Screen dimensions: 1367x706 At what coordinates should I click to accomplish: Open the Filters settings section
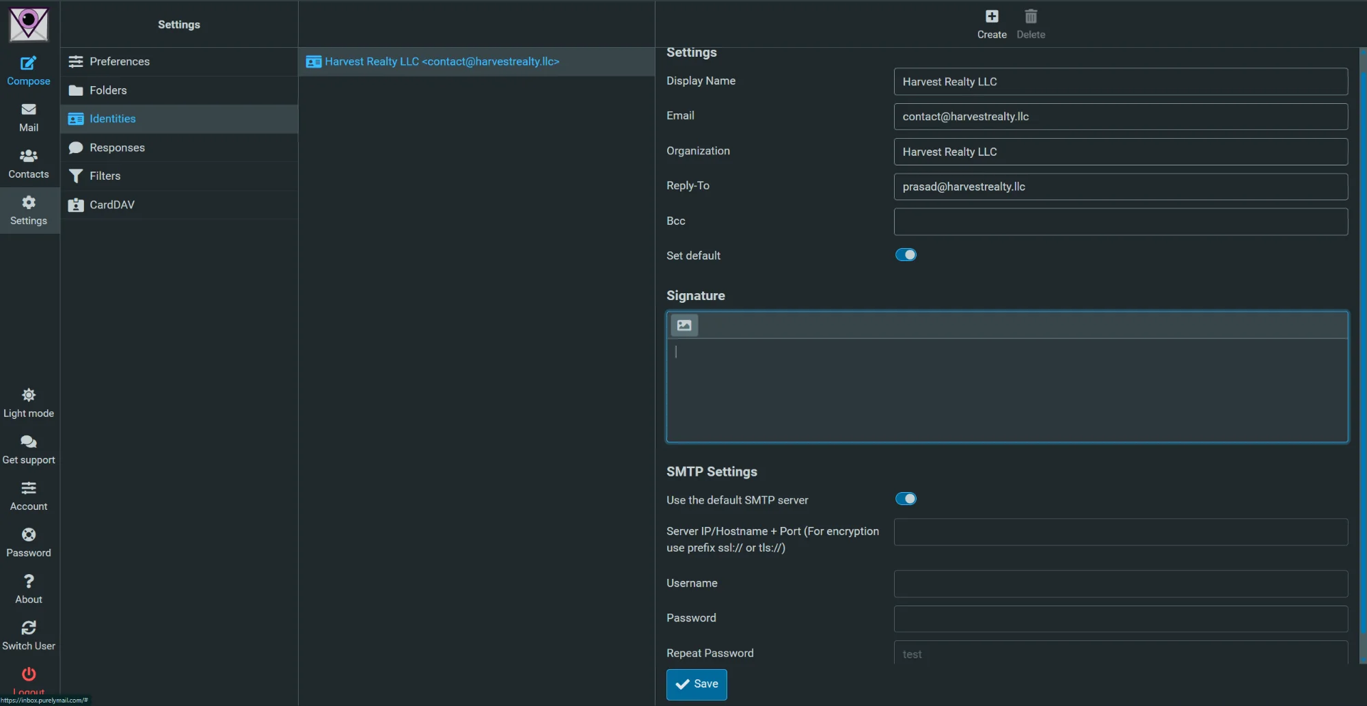pyautogui.click(x=105, y=176)
